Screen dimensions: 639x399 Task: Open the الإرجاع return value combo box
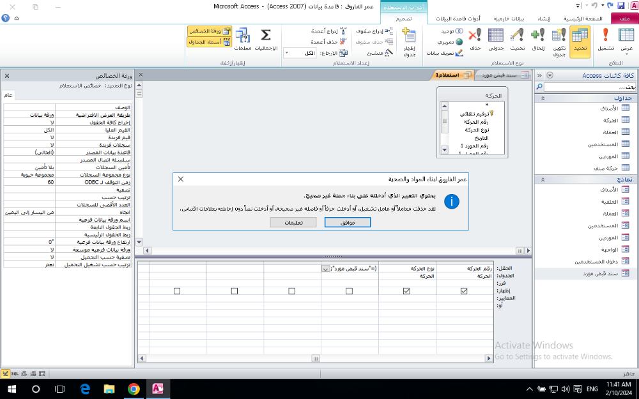point(300,53)
